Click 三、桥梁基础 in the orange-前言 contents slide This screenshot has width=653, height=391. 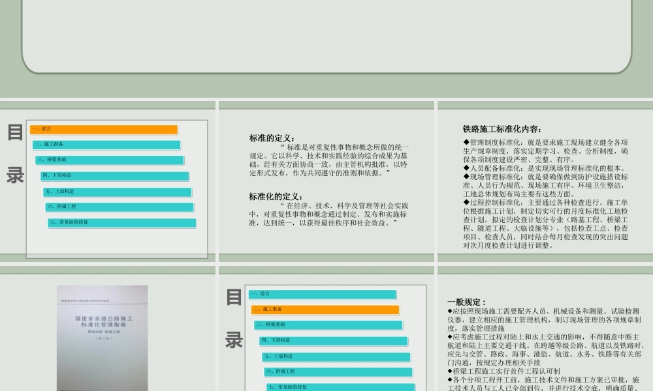(110, 160)
